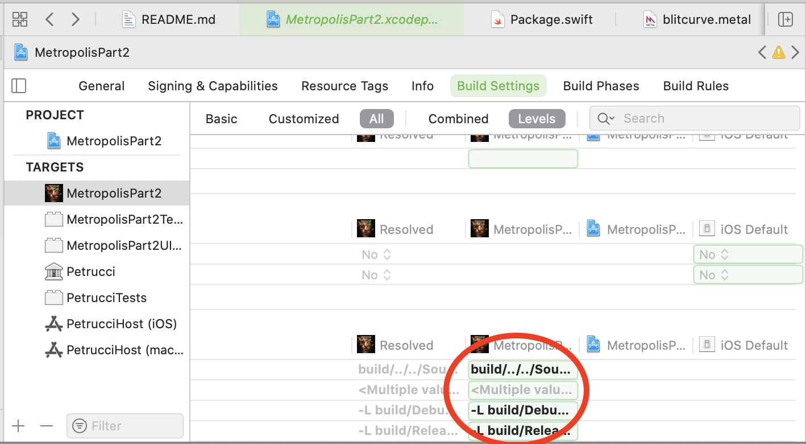Viewport: 806px width, 444px height.
Task: Edit target-level build/../../Sou... value
Action: [x=523, y=370]
